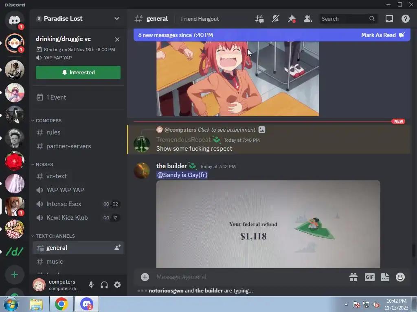
Task: Jump to 6 new messages banner text
Action: click(x=176, y=35)
